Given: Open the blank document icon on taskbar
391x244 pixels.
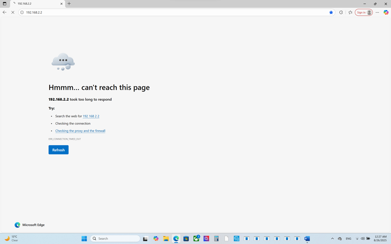Looking at the screenshot, I should [226, 239].
